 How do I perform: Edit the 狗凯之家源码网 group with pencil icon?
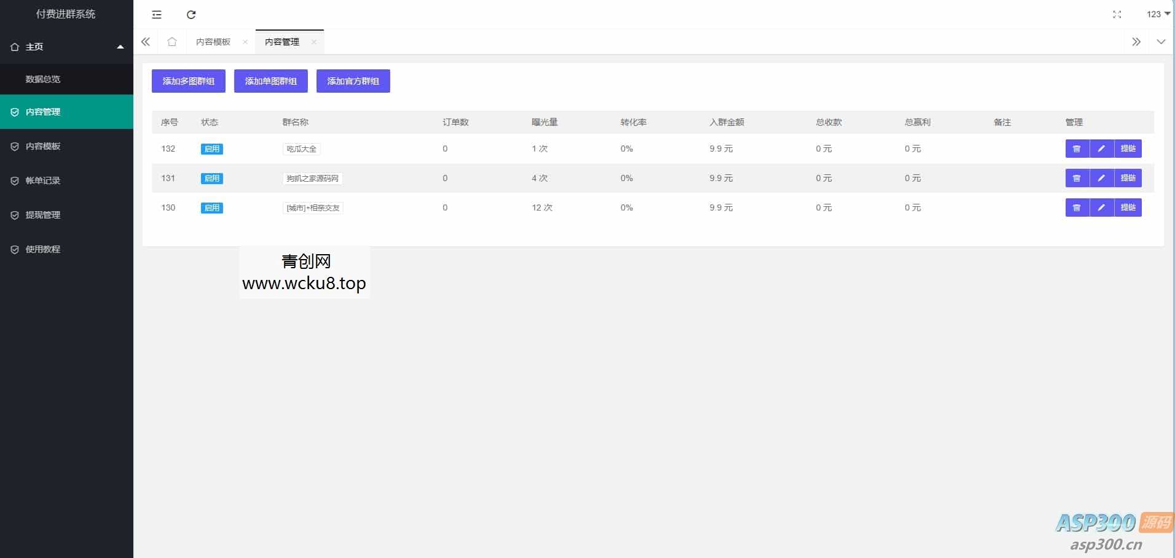pyautogui.click(x=1101, y=178)
